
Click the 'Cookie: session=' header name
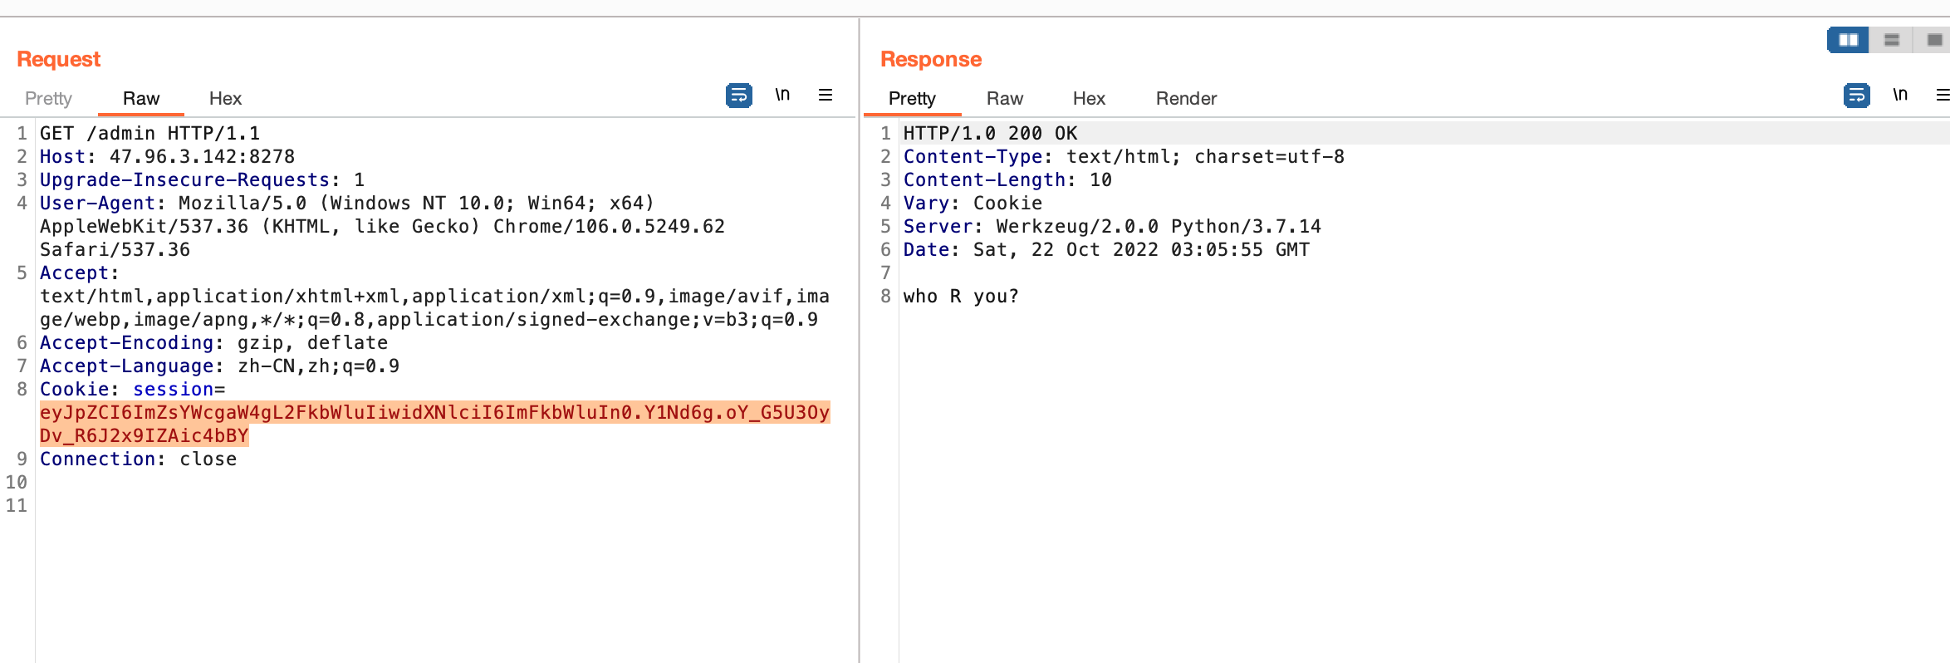coord(132,389)
